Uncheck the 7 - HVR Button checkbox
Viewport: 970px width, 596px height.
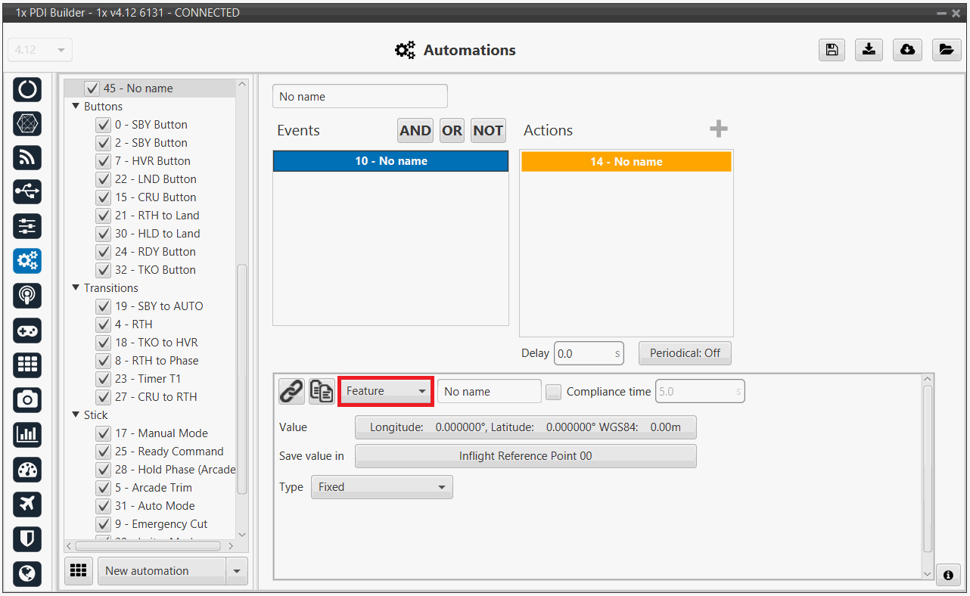tap(104, 161)
